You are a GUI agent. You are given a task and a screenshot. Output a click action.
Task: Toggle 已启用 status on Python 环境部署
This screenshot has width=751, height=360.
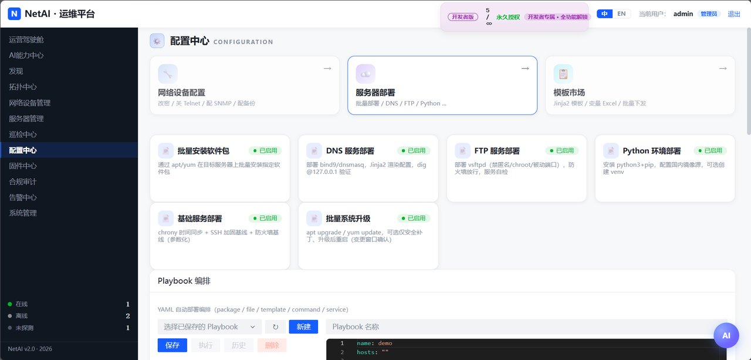point(711,151)
